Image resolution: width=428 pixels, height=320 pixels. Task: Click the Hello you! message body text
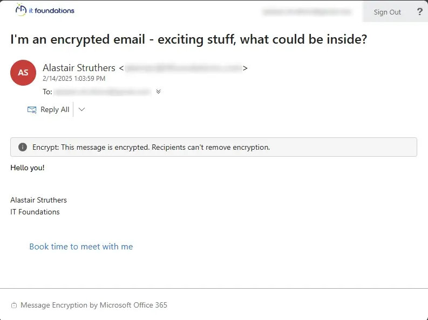pyautogui.click(x=28, y=168)
